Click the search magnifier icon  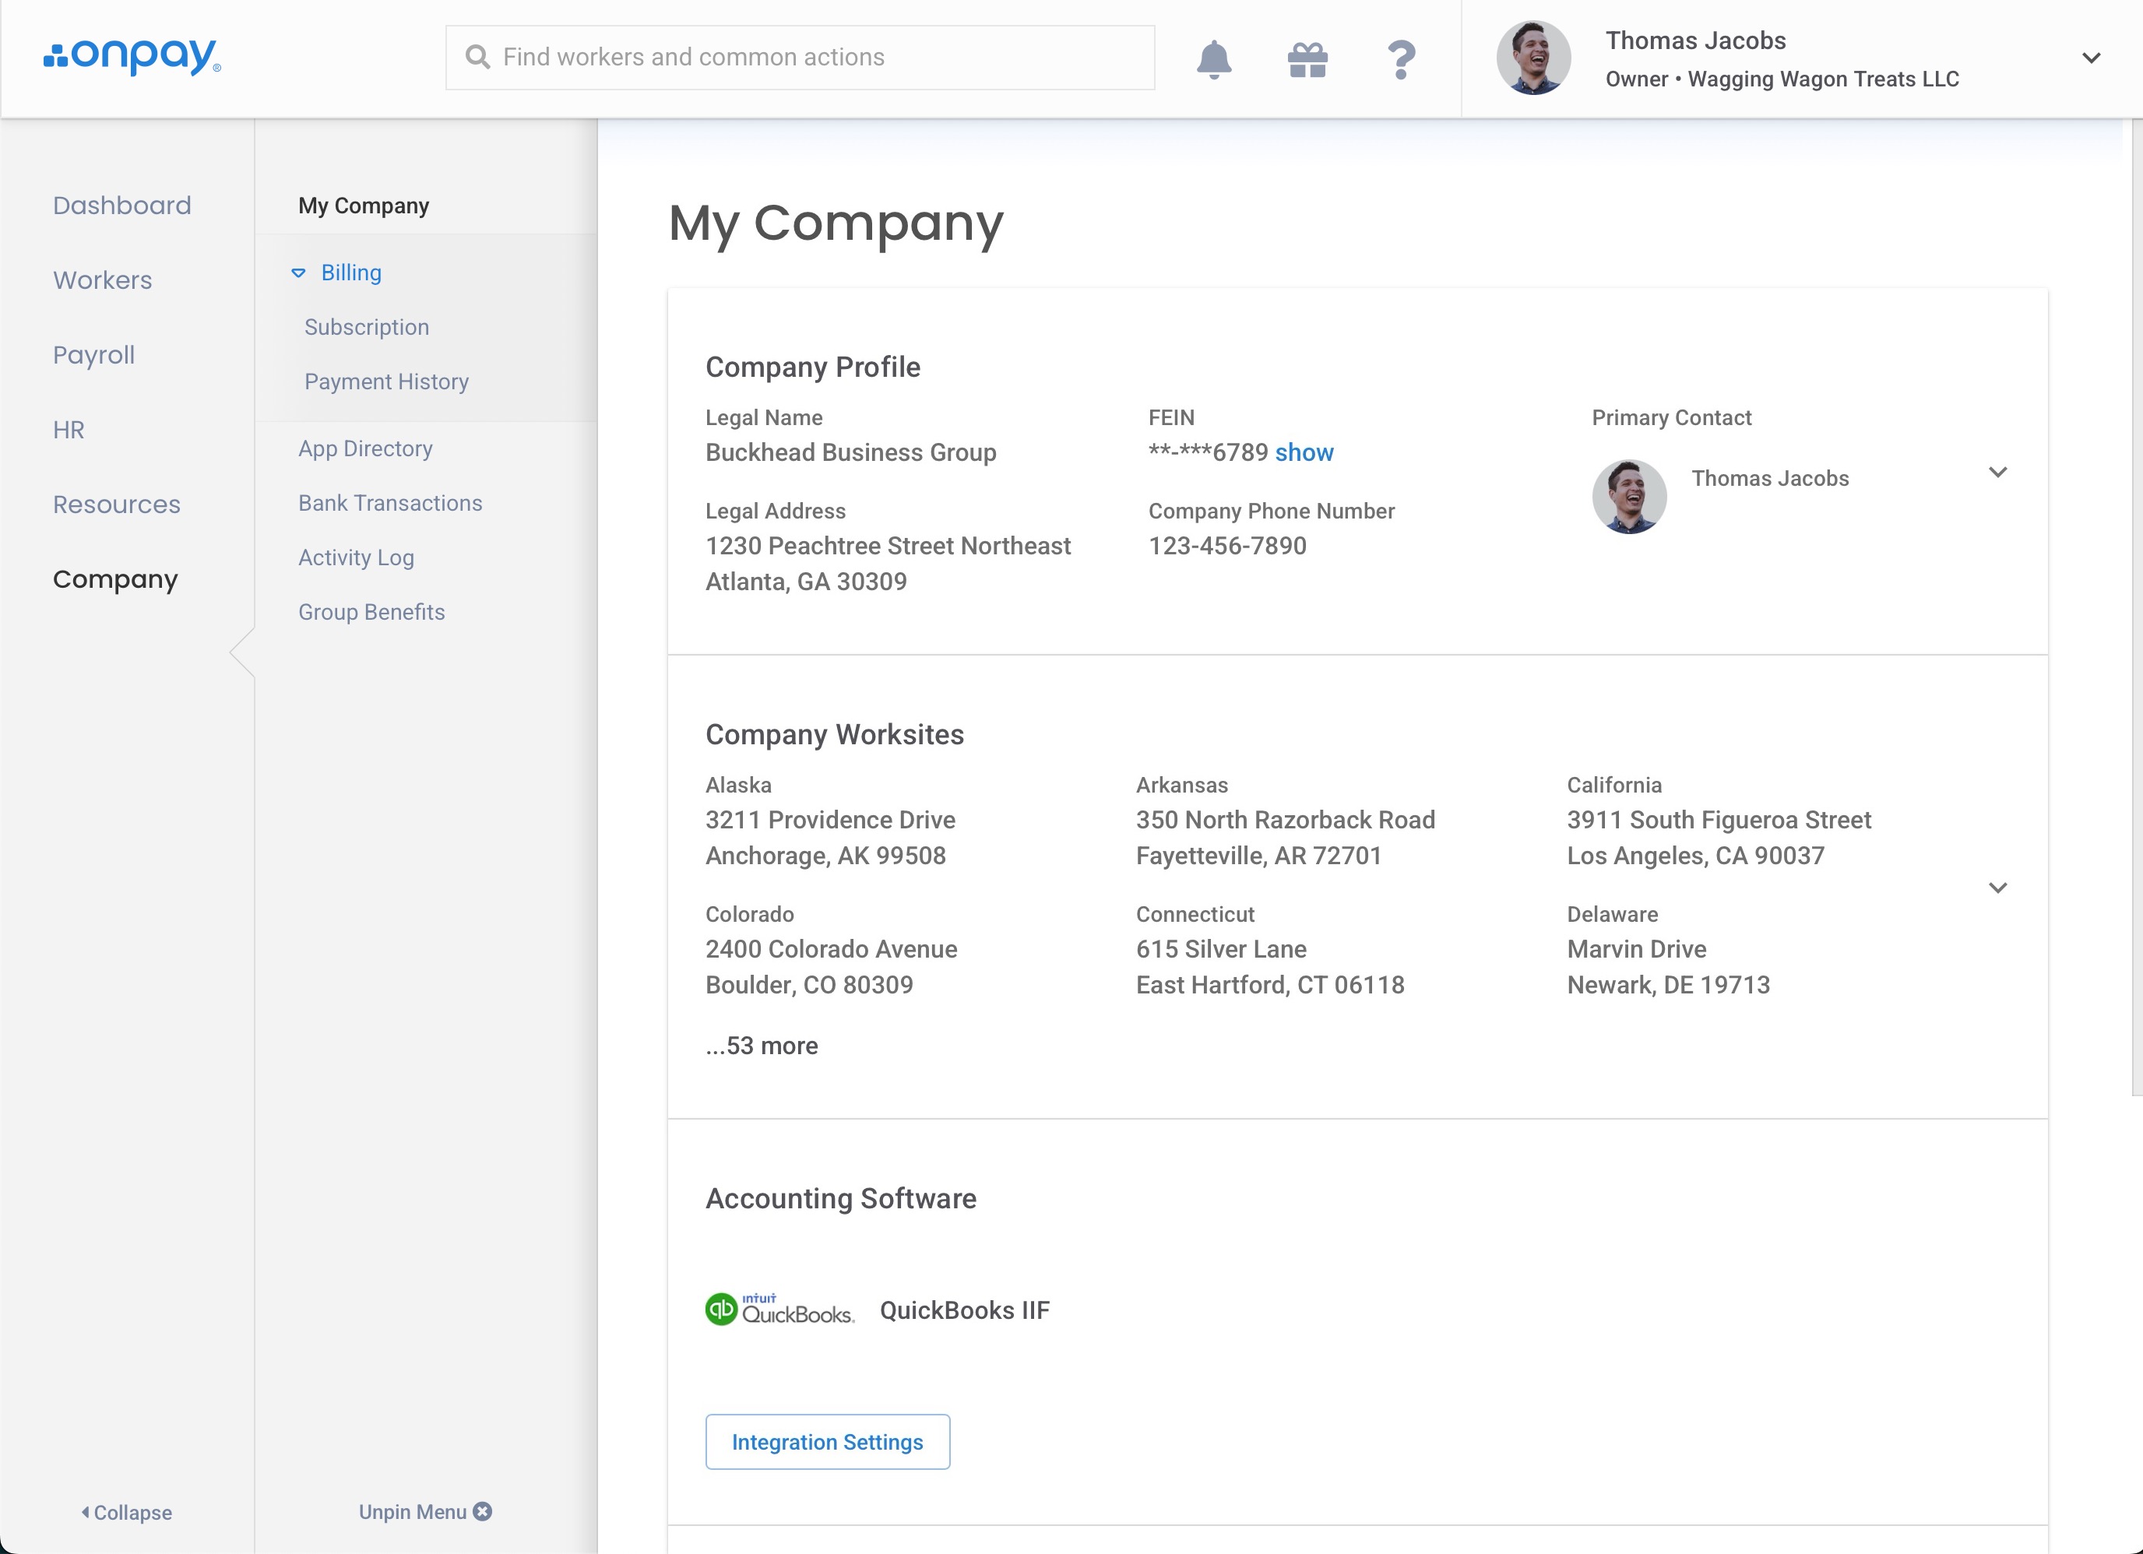(478, 58)
